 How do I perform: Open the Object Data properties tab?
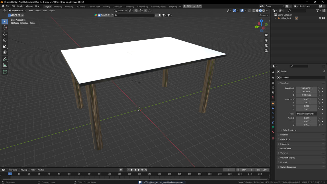coord(273,127)
